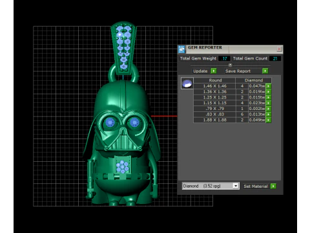
Task: Click green arrow next to Save Report
Action: [265, 71]
